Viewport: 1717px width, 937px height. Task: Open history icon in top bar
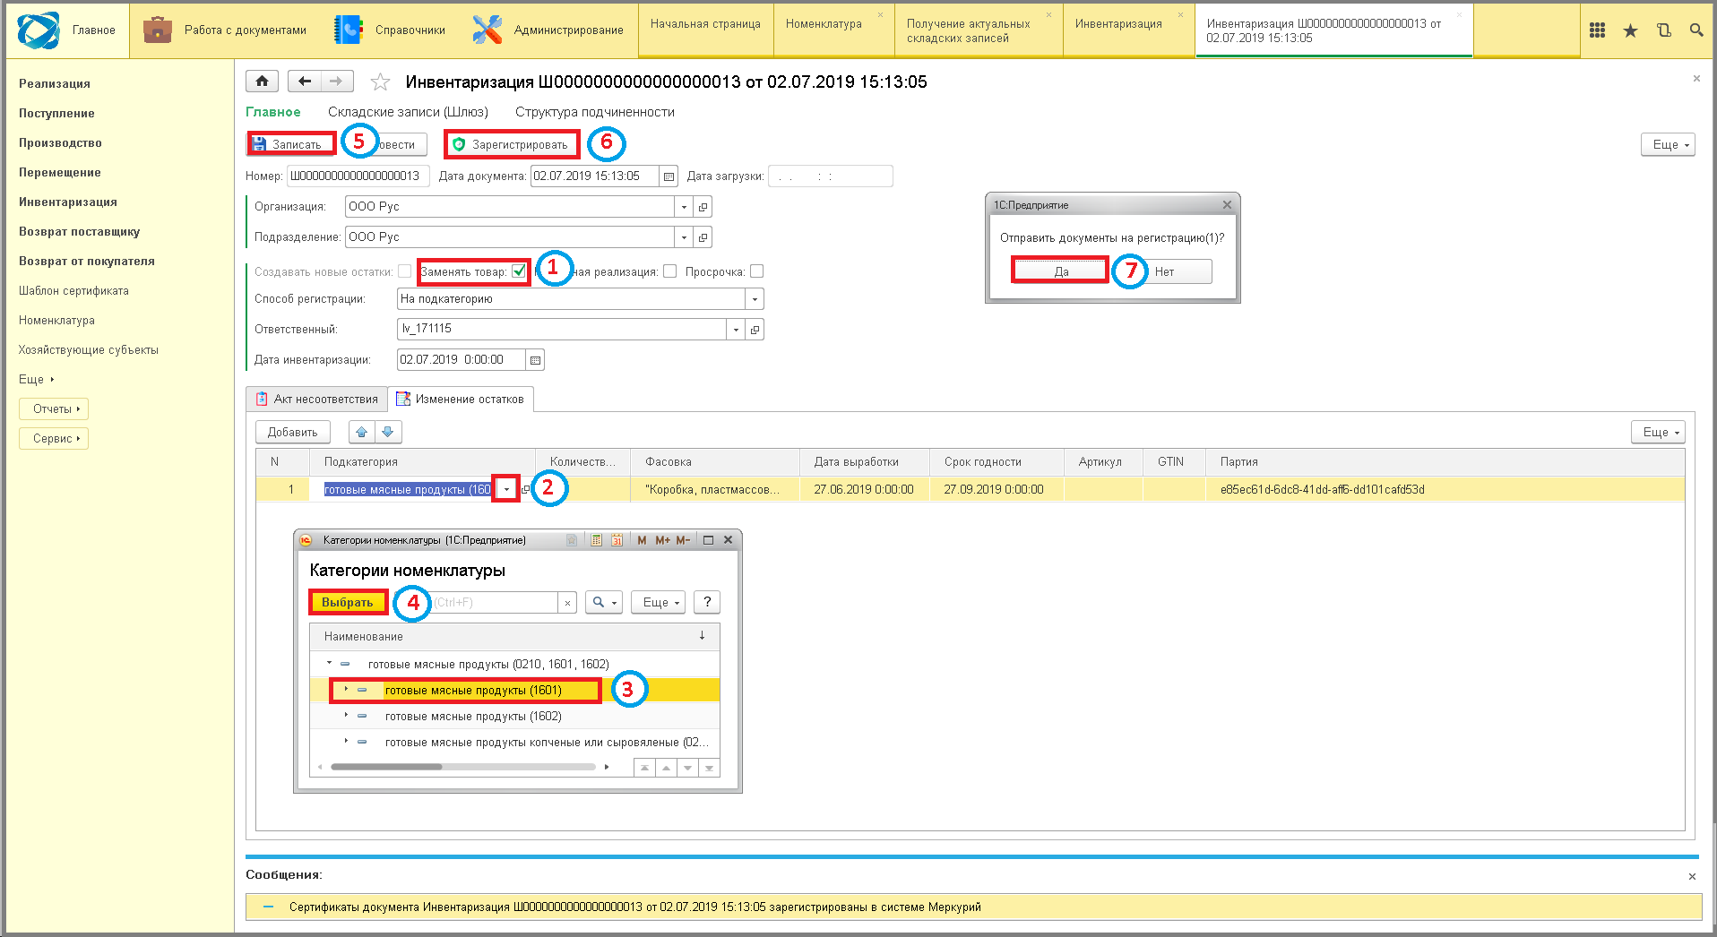(1663, 30)
